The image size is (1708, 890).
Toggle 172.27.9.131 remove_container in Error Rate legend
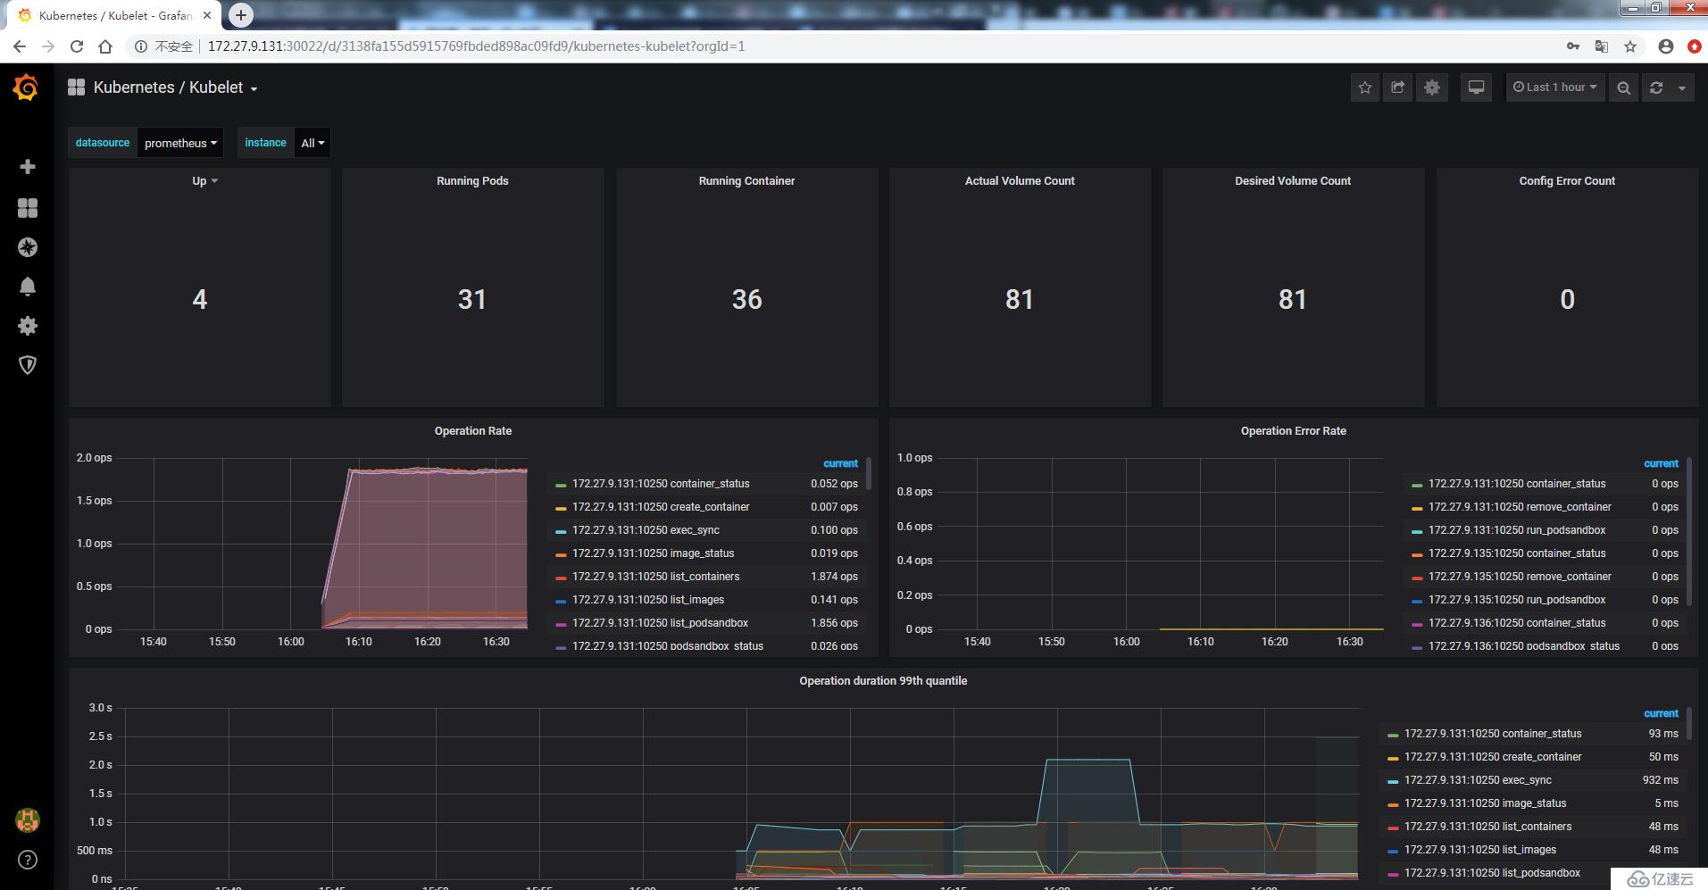(1520, 507)
